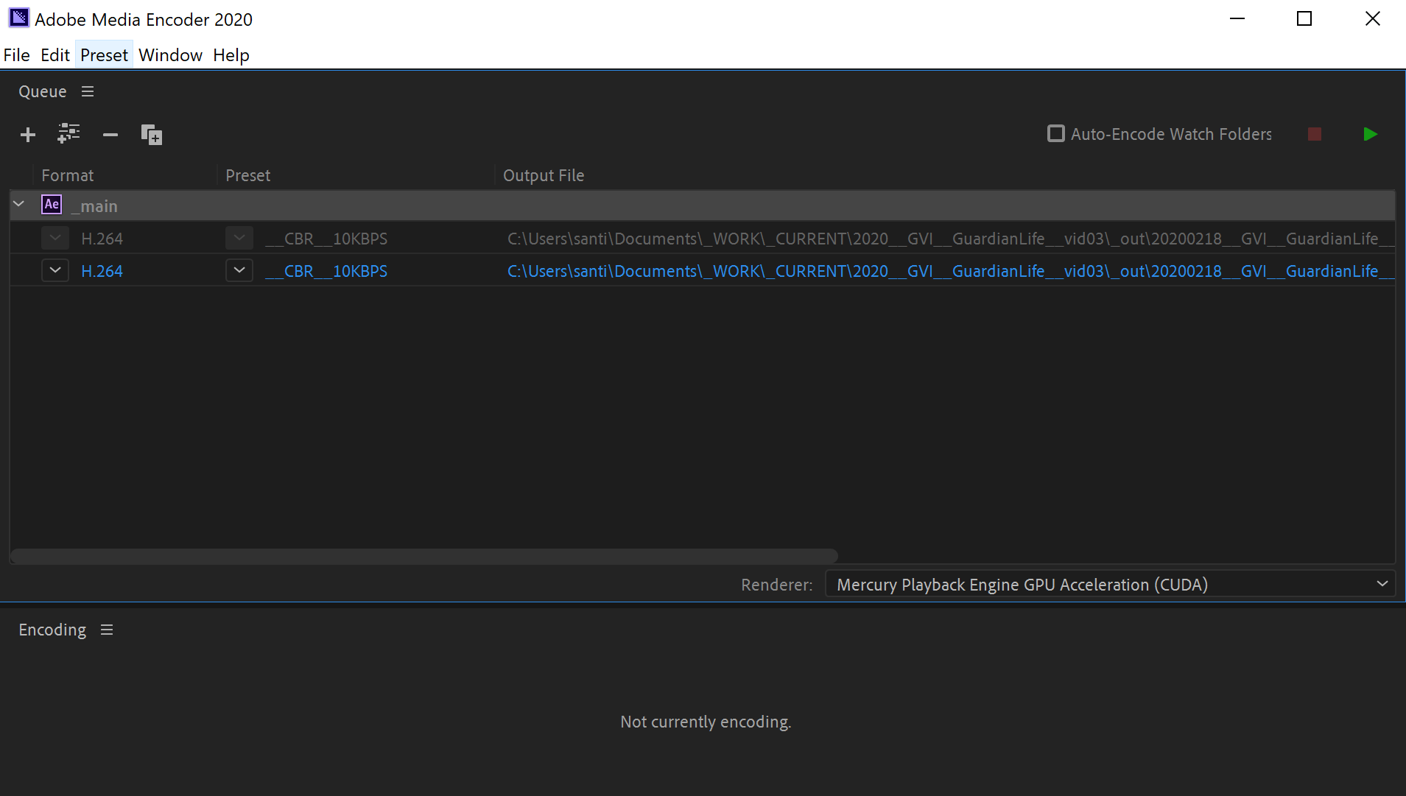1406x796 pixels.
Task: Open format dropdown of highlighted H.264 row
Action: coord(55,271)
